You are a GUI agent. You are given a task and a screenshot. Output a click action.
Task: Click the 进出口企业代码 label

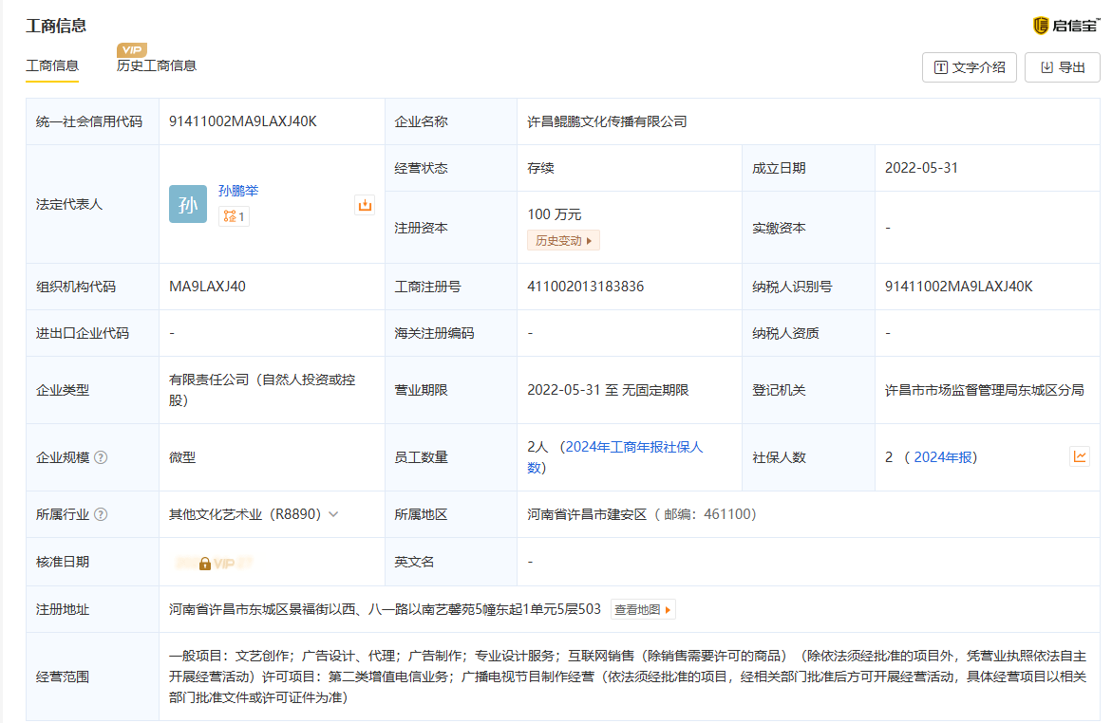coord(83,333)
